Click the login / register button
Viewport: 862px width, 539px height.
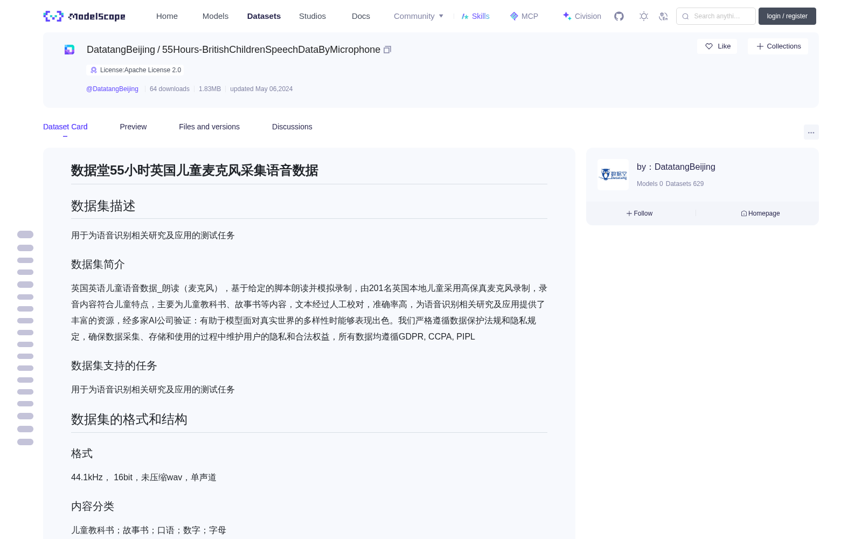pyautogui.click(x=787, y=16)
